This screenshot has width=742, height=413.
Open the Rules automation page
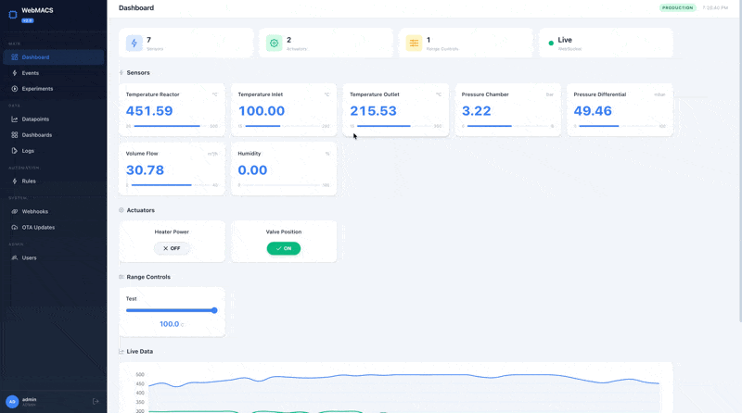click(54, 181)
